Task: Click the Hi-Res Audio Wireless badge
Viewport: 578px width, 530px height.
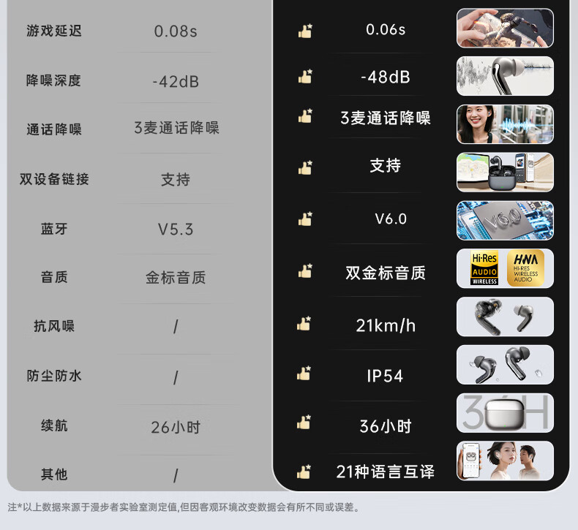Action: coord(485,268)
